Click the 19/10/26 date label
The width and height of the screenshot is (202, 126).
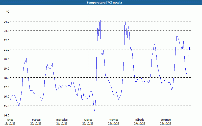tap(10, 123)
